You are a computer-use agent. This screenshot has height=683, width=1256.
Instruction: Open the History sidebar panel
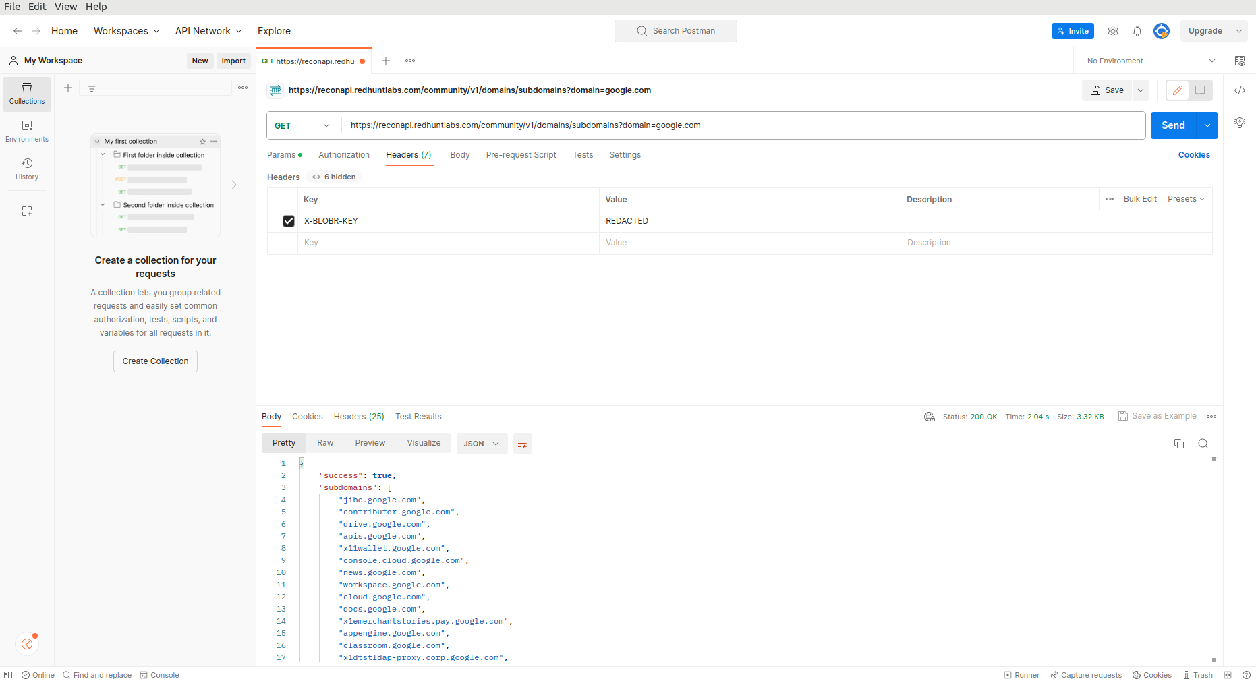(27, 169)
